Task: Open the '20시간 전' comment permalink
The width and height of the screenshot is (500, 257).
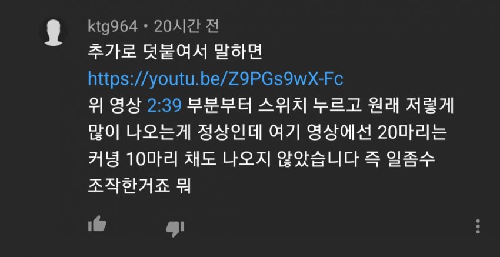Action: click(x=186, y=27)
